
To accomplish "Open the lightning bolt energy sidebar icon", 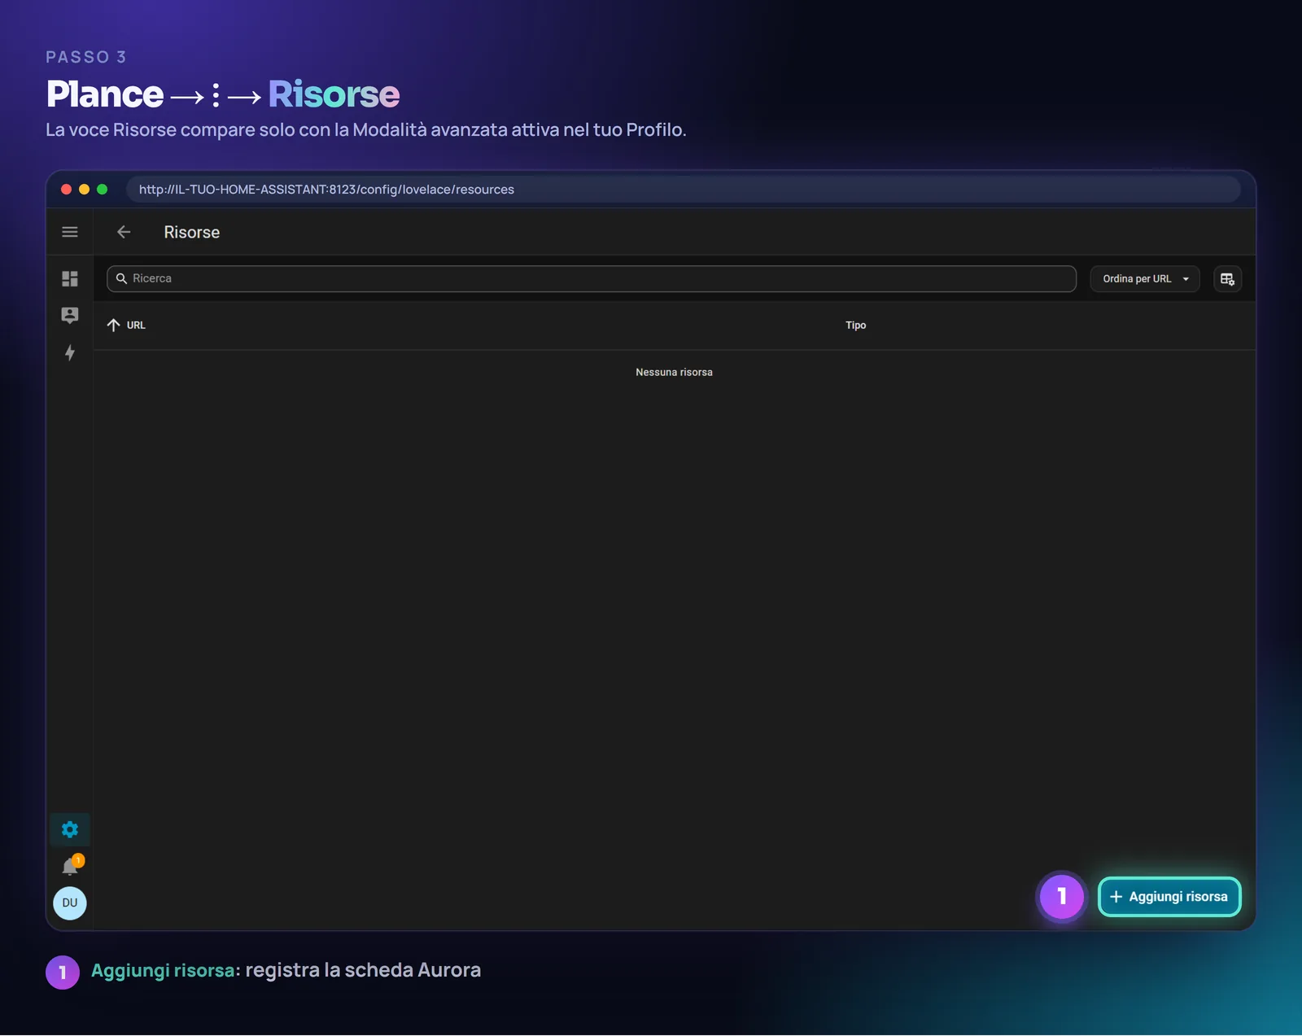I will [70, 352].
